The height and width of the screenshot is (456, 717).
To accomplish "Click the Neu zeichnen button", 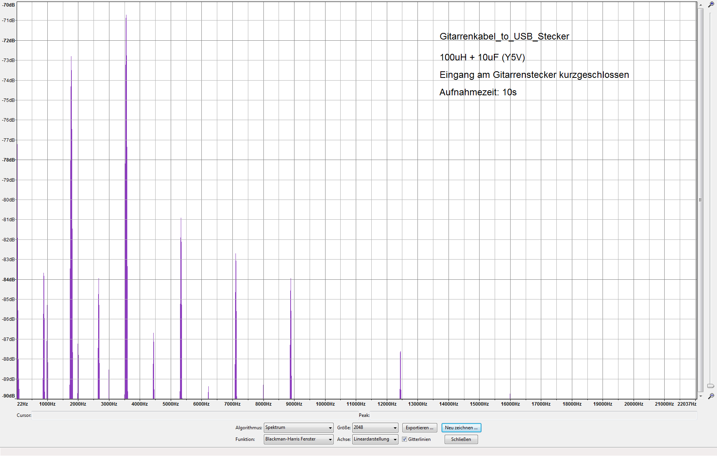I will point(461,428).
